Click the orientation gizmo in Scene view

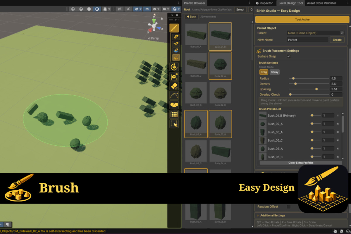click(154, 26)
